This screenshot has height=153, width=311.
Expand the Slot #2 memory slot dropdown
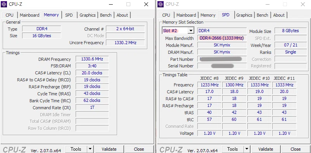click(191, 31)
